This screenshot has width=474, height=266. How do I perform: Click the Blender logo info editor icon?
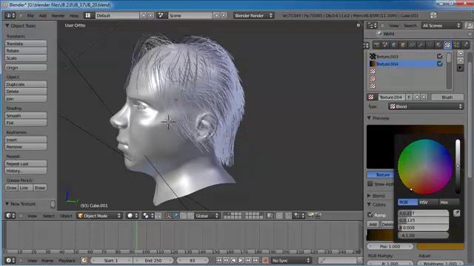point(10,16)
